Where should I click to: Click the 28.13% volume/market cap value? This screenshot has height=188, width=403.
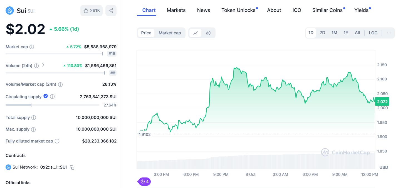[109, 84]
